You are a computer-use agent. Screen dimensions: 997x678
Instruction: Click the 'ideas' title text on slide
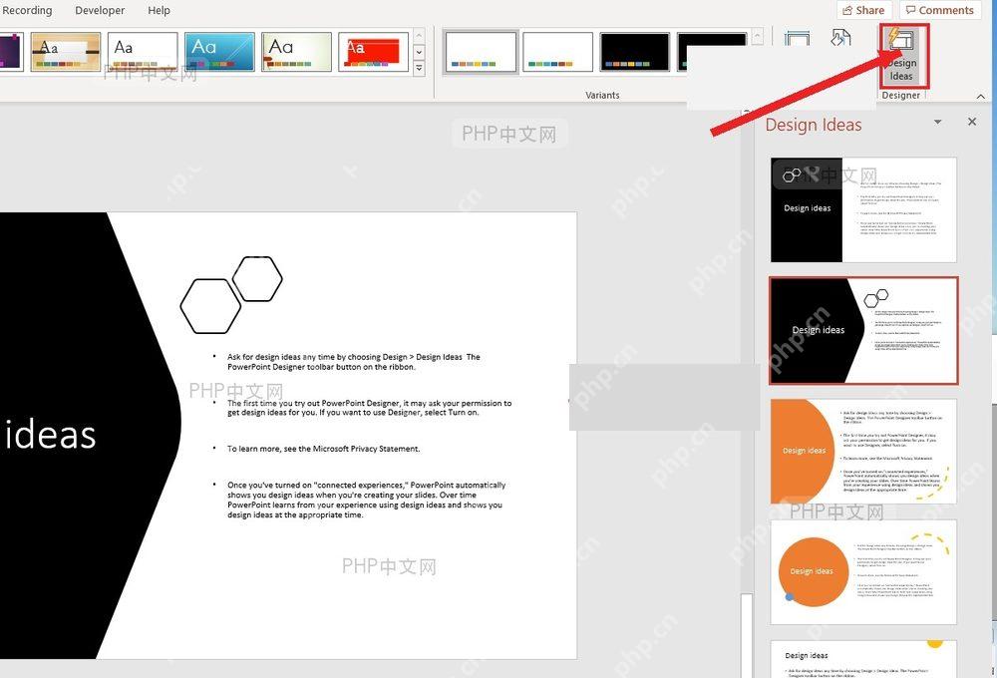51,435
